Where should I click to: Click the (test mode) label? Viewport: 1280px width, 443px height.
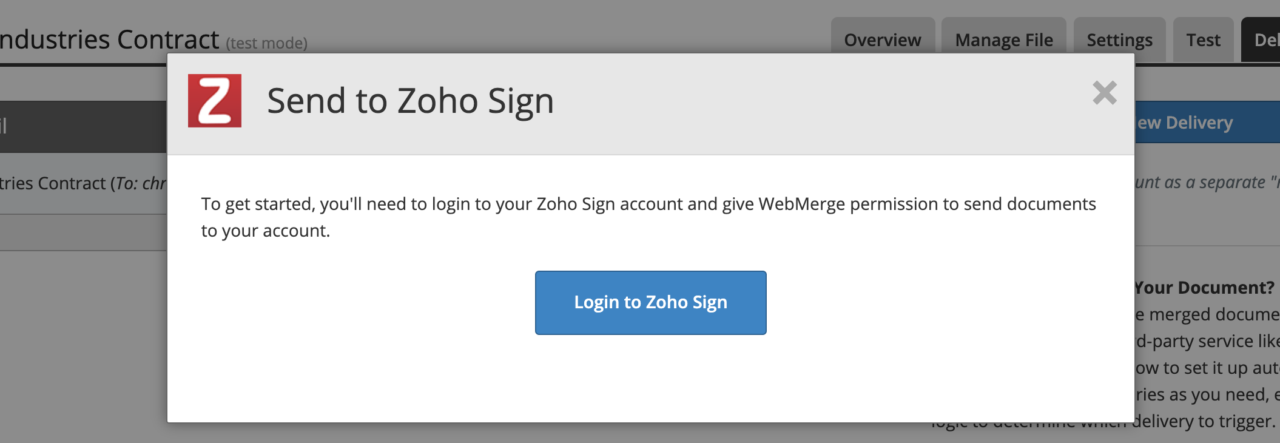coord(265,42)
